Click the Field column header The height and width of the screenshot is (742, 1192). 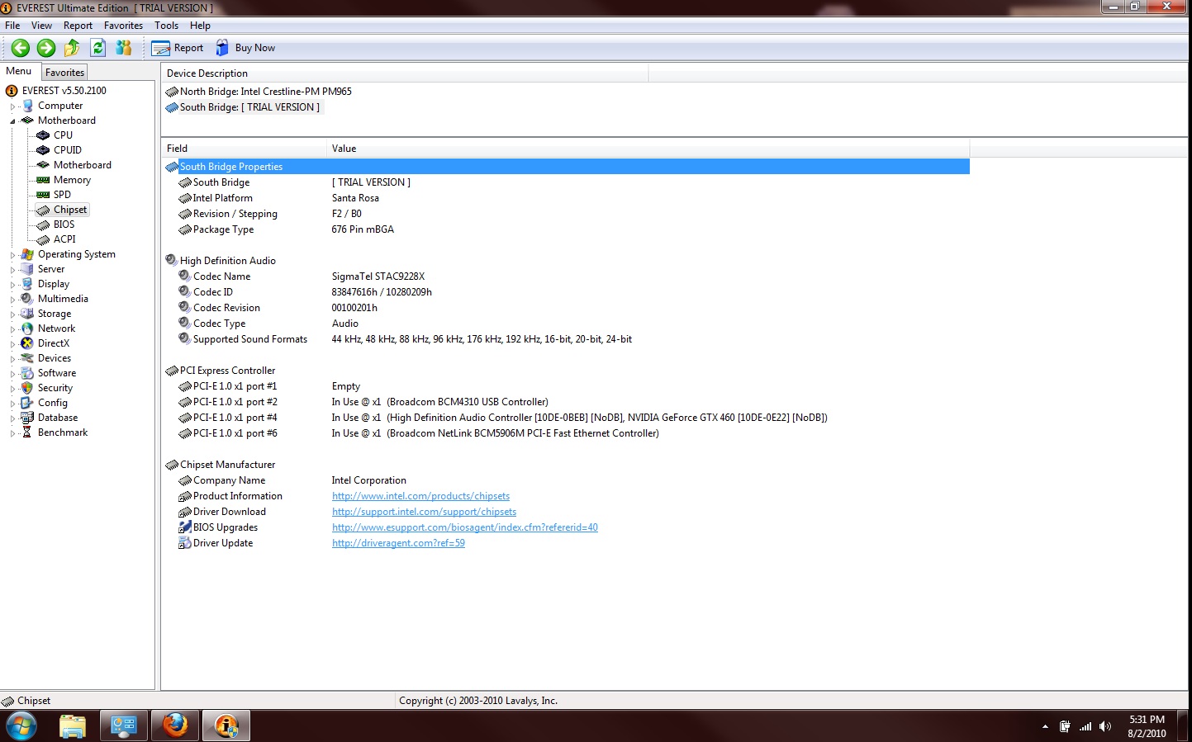pos(244,149)
